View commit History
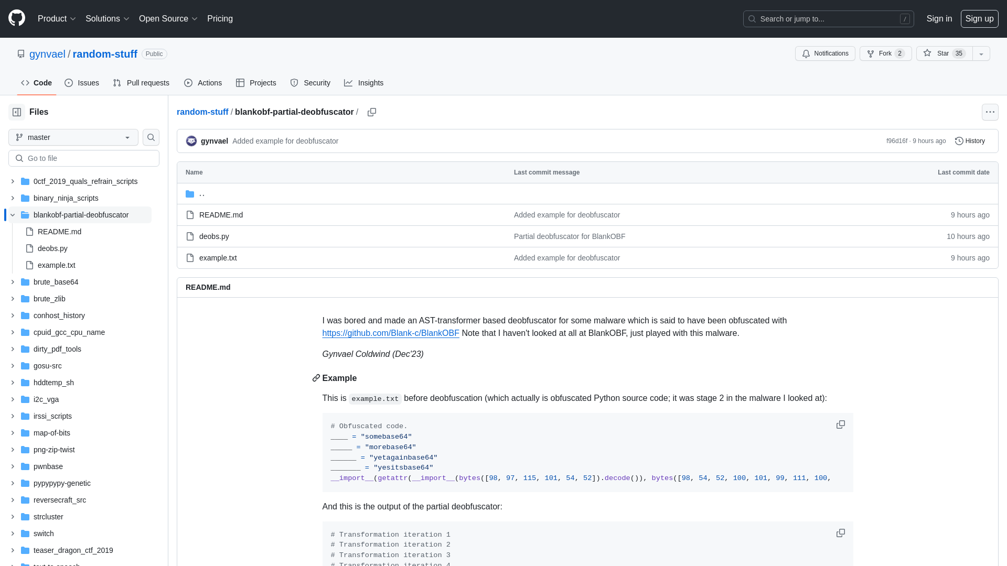The width and height of the screenshot is (1007, 566). coord(970,141)
